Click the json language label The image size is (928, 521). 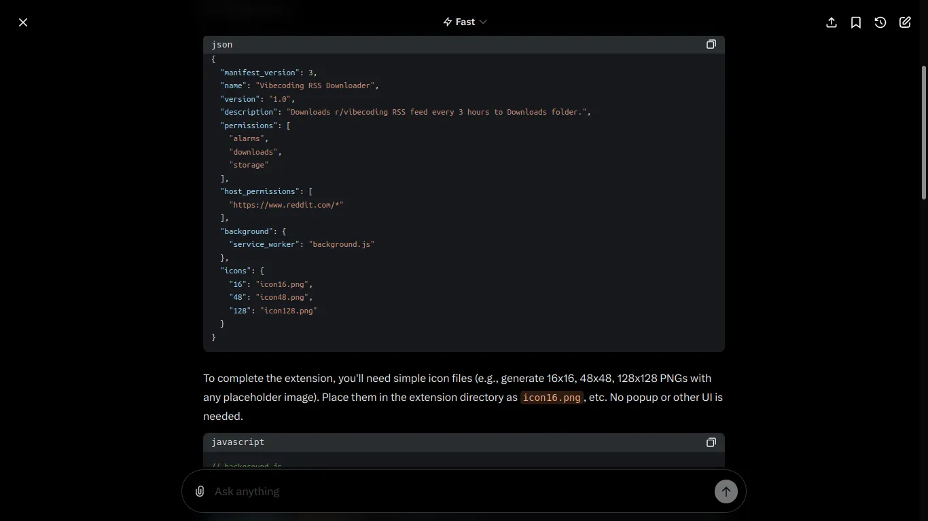[x=222, y=44]
